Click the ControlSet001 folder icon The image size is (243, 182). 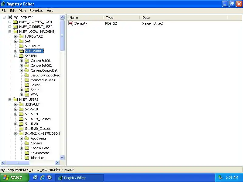pyautogui.click(x=27, y=61)
